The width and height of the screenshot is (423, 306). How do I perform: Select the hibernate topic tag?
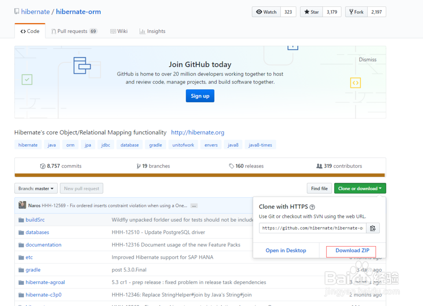(28, 145)
